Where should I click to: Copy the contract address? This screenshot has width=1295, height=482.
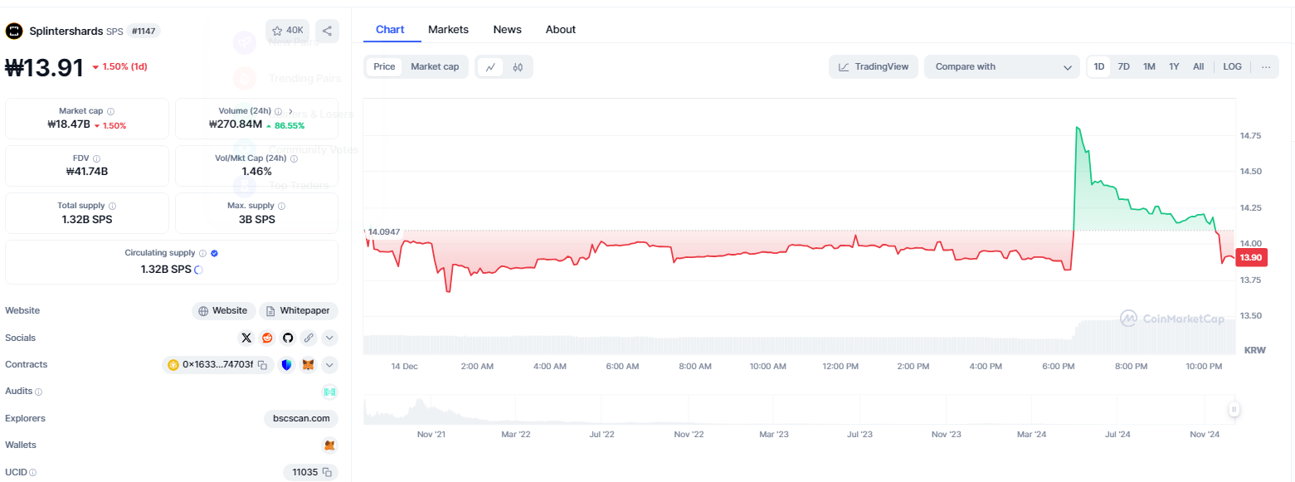click(x=262, y=365)
